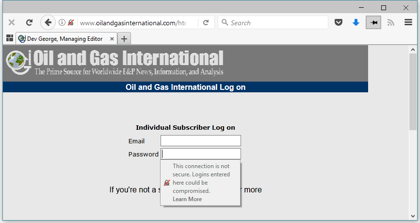420x223 pixels.
Task: Click the crossed-lock icon in warning popup
Action: tap(167, 183)
